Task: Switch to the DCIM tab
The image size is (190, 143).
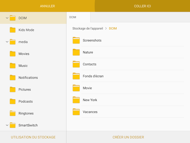Action: click(79, 17)
